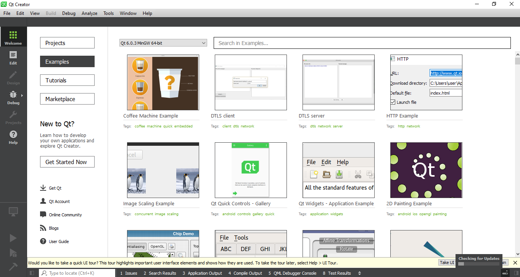This screenshot has height=277, width=520.
Task: Expand the Debug mode side arrow
Action: tap(22, 95)
